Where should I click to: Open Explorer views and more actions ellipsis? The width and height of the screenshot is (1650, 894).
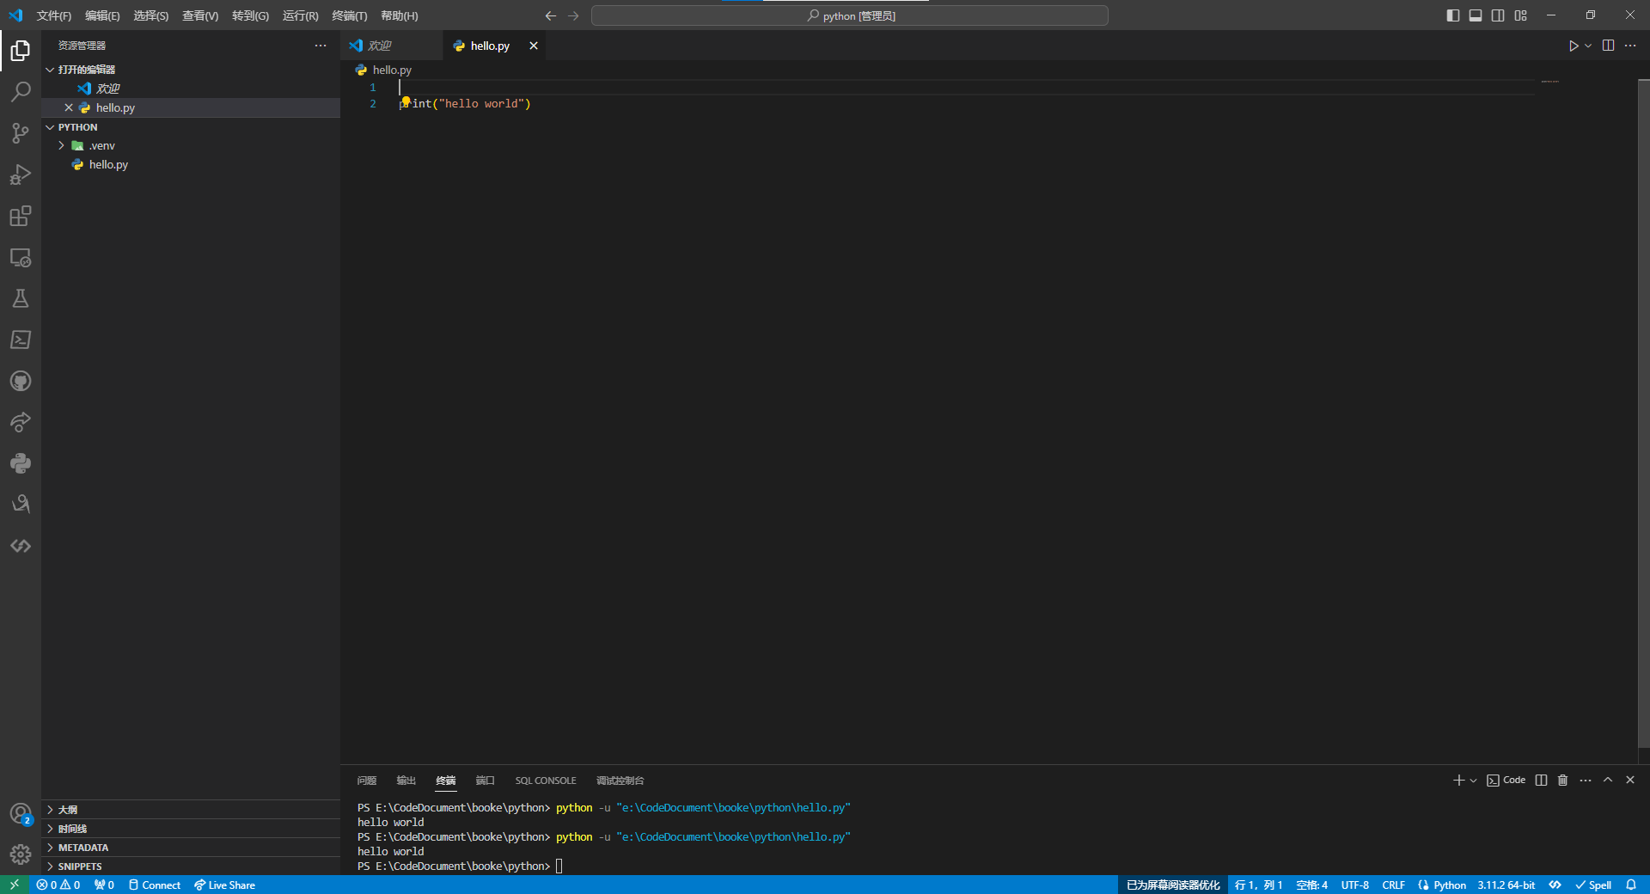click(x=321, y=46)
